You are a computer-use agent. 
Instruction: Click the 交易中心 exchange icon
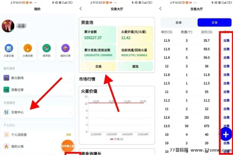tap(6, 112)
